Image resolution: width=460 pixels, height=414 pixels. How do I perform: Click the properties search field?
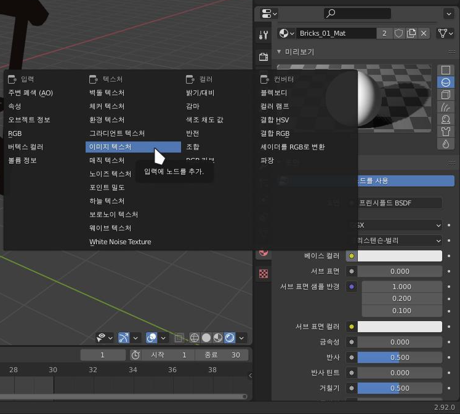click(357, 14)
